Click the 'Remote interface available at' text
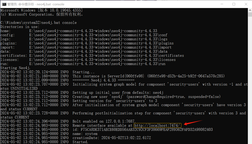 tap(102, 126)
